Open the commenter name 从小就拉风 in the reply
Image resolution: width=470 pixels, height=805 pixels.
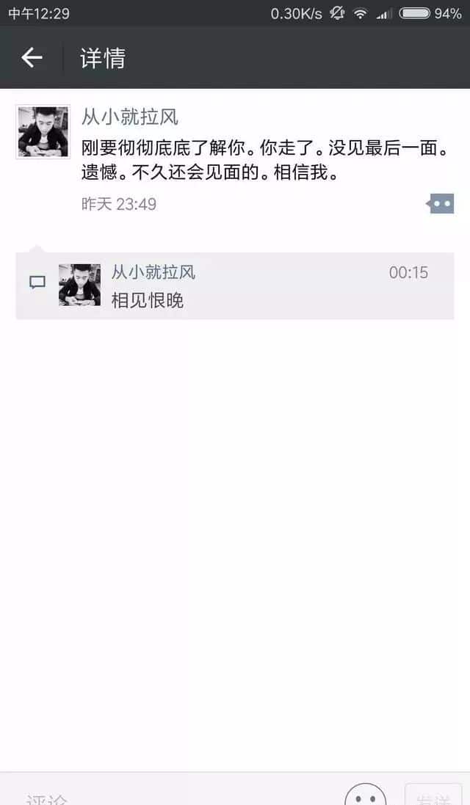(153, 272)
